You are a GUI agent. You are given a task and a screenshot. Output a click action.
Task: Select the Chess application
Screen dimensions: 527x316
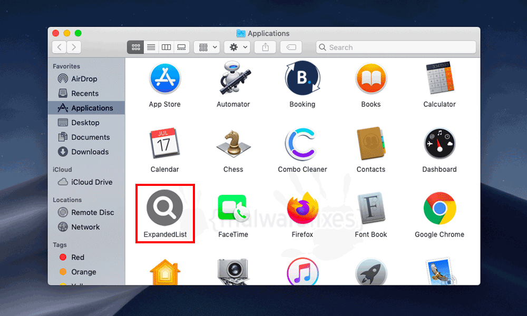(x=233, y=144)
